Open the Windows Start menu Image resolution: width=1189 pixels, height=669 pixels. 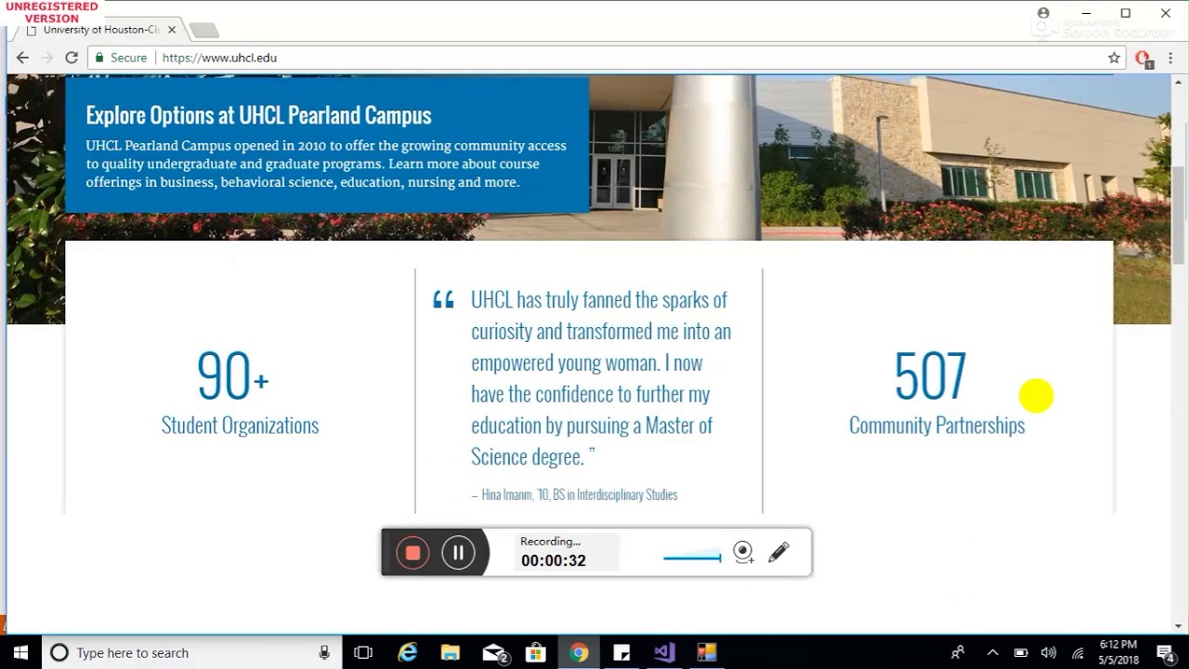click(x=20, y=652)
